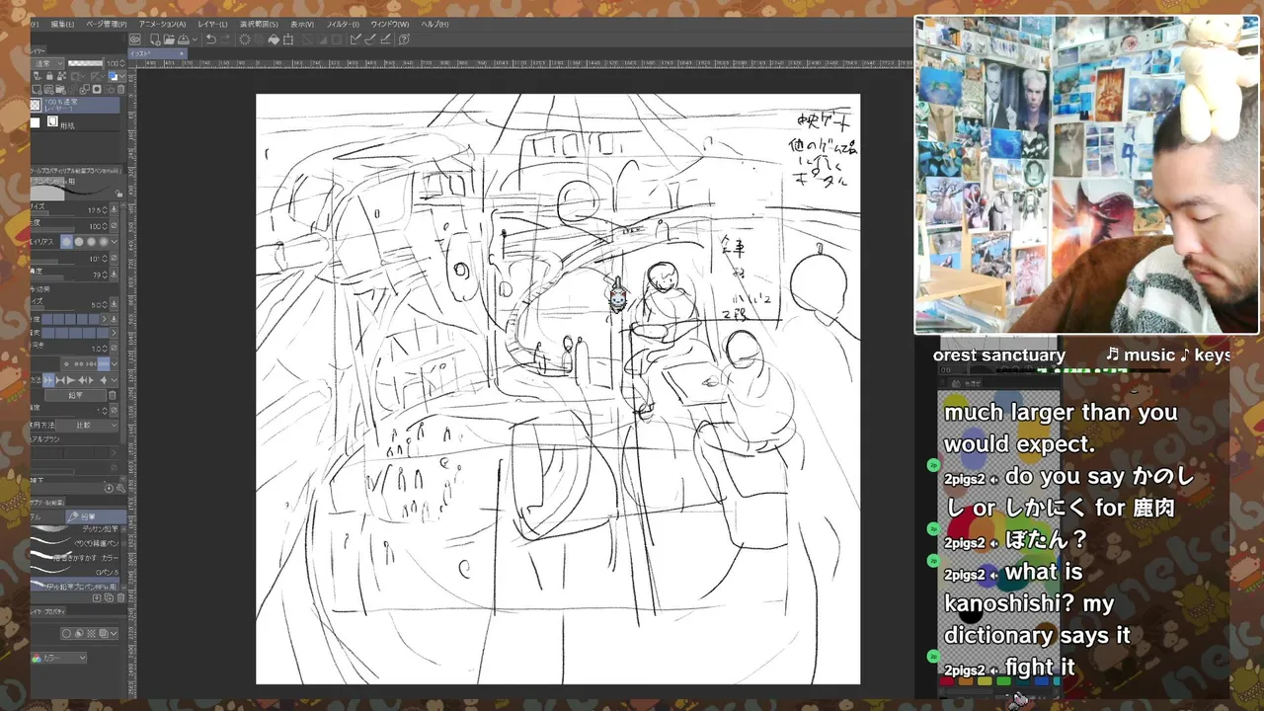Click the brush size slider
The width and height of the screenshot is (1264, 711).
51,215
